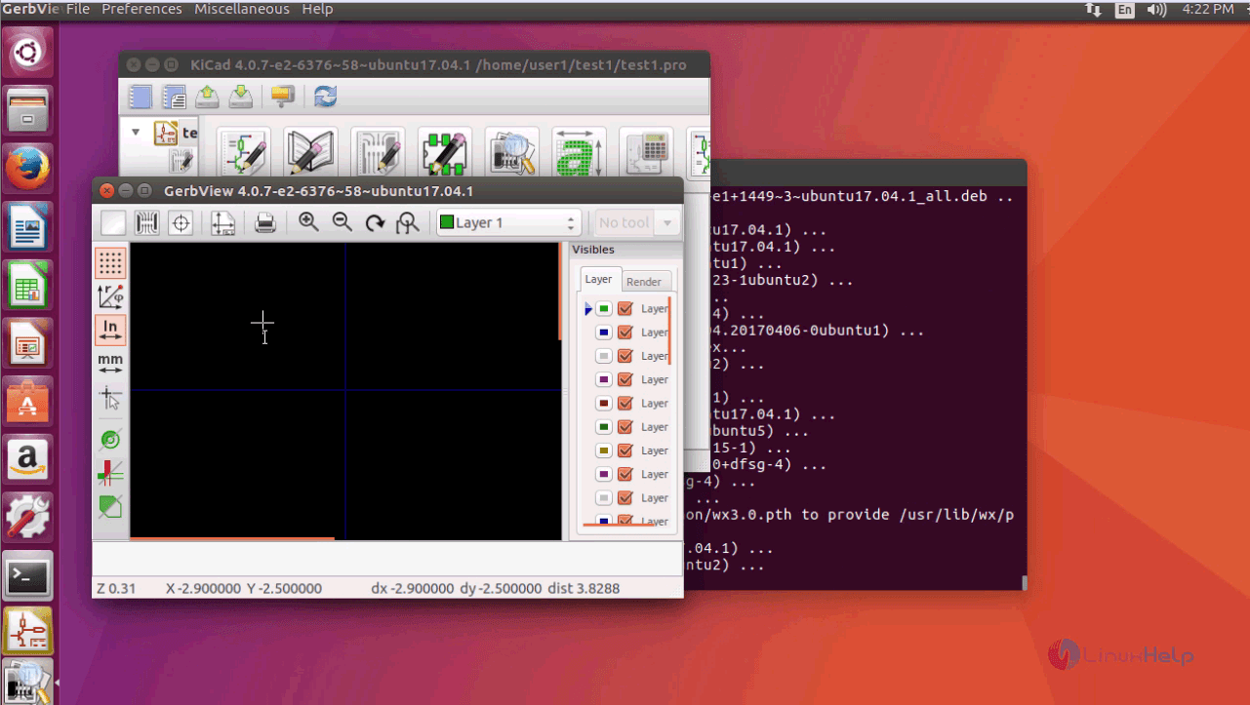Image resolution: width=1250 pixels, height=705 pixels.
Task: Launch Bitmap2Component tool in KiCad
Action: coord(579,153)
